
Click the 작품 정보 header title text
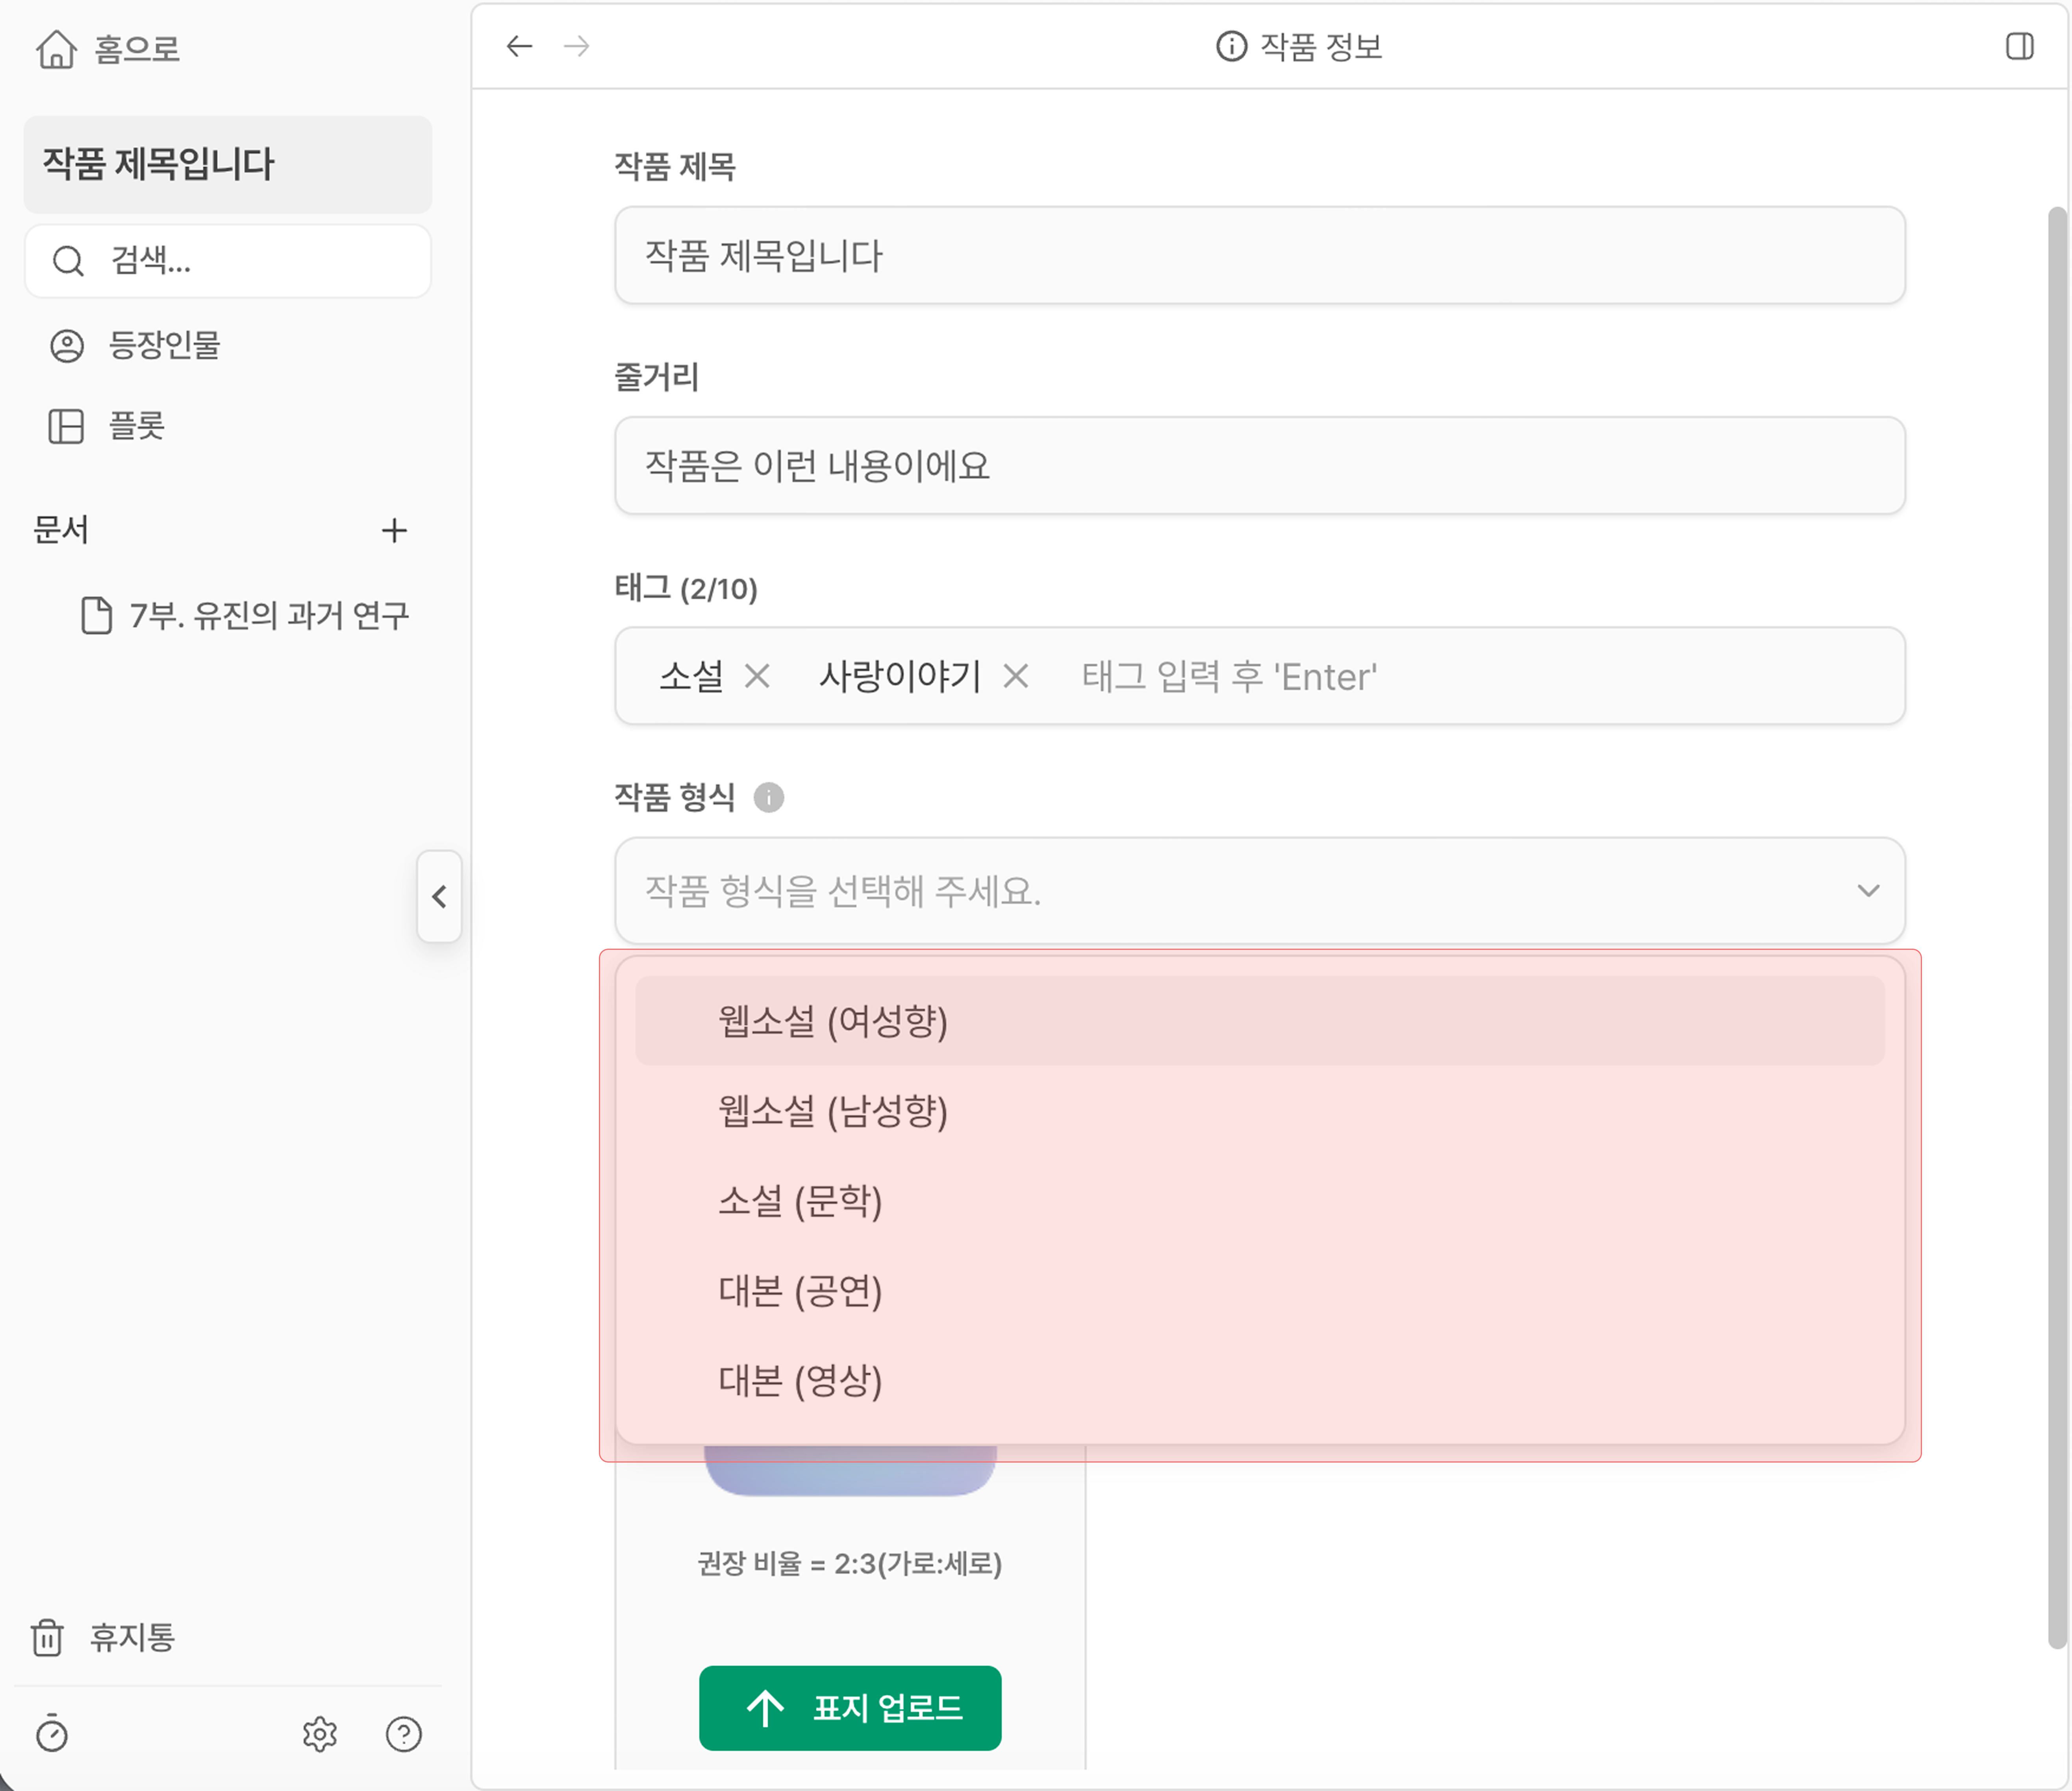[1321, 46]
